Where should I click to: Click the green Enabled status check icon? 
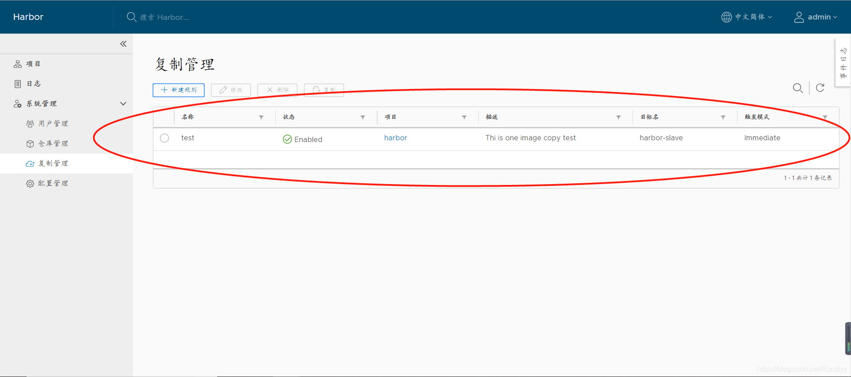[x=287, y=139]
